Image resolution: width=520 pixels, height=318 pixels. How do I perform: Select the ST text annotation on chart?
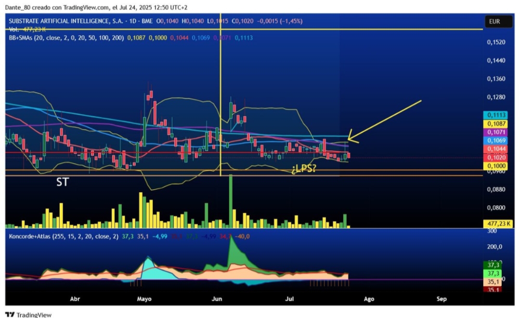62,182
